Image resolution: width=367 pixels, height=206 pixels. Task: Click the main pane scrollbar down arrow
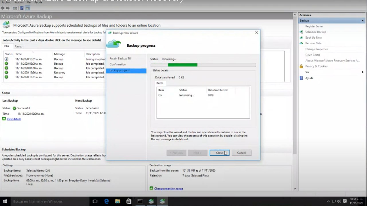295,189
